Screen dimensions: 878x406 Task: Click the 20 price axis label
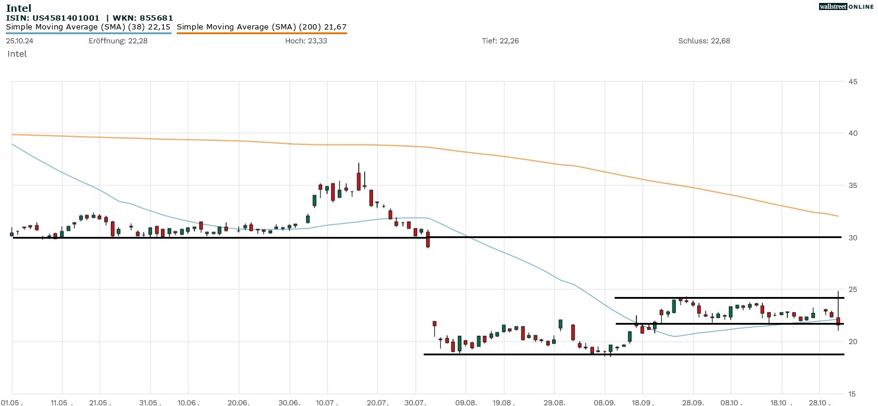(x=853, y=342)
